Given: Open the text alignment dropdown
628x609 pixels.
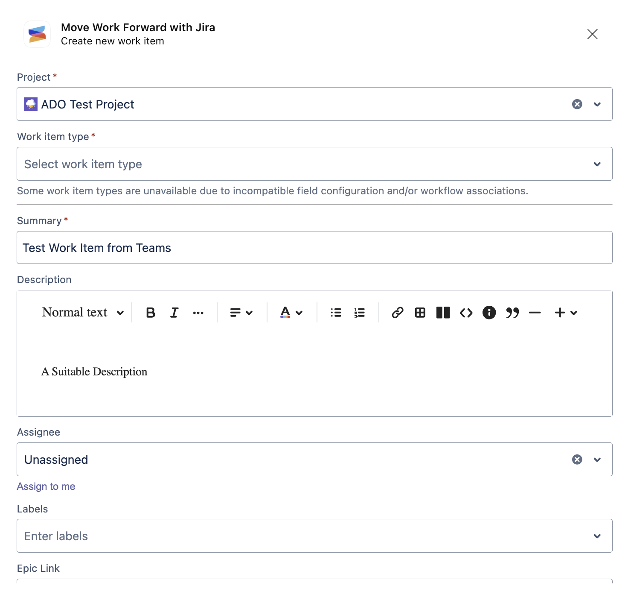Looking at the screenshot, I should 241,313.
